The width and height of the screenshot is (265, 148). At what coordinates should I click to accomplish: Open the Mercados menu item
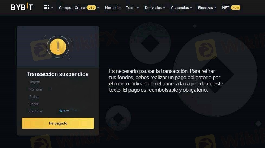(113, 8)
